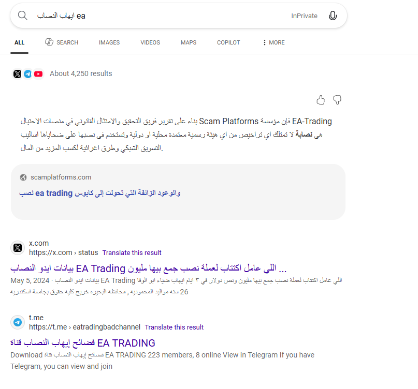Open the https://t.me › eatradingbadchannel URL
The height and width of the screenshot is (389, 418).
pos(84,327)
